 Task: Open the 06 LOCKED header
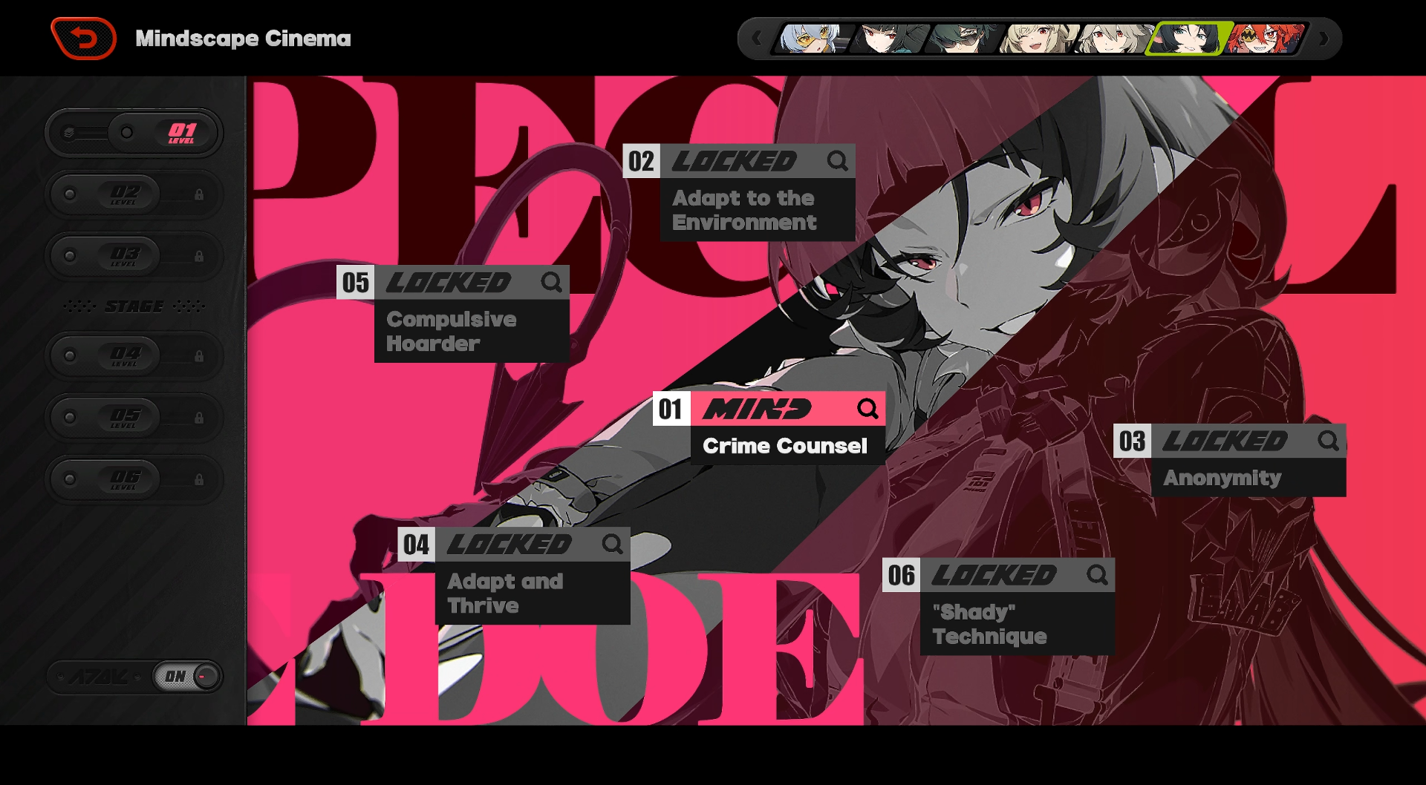[x=998, y=575]
